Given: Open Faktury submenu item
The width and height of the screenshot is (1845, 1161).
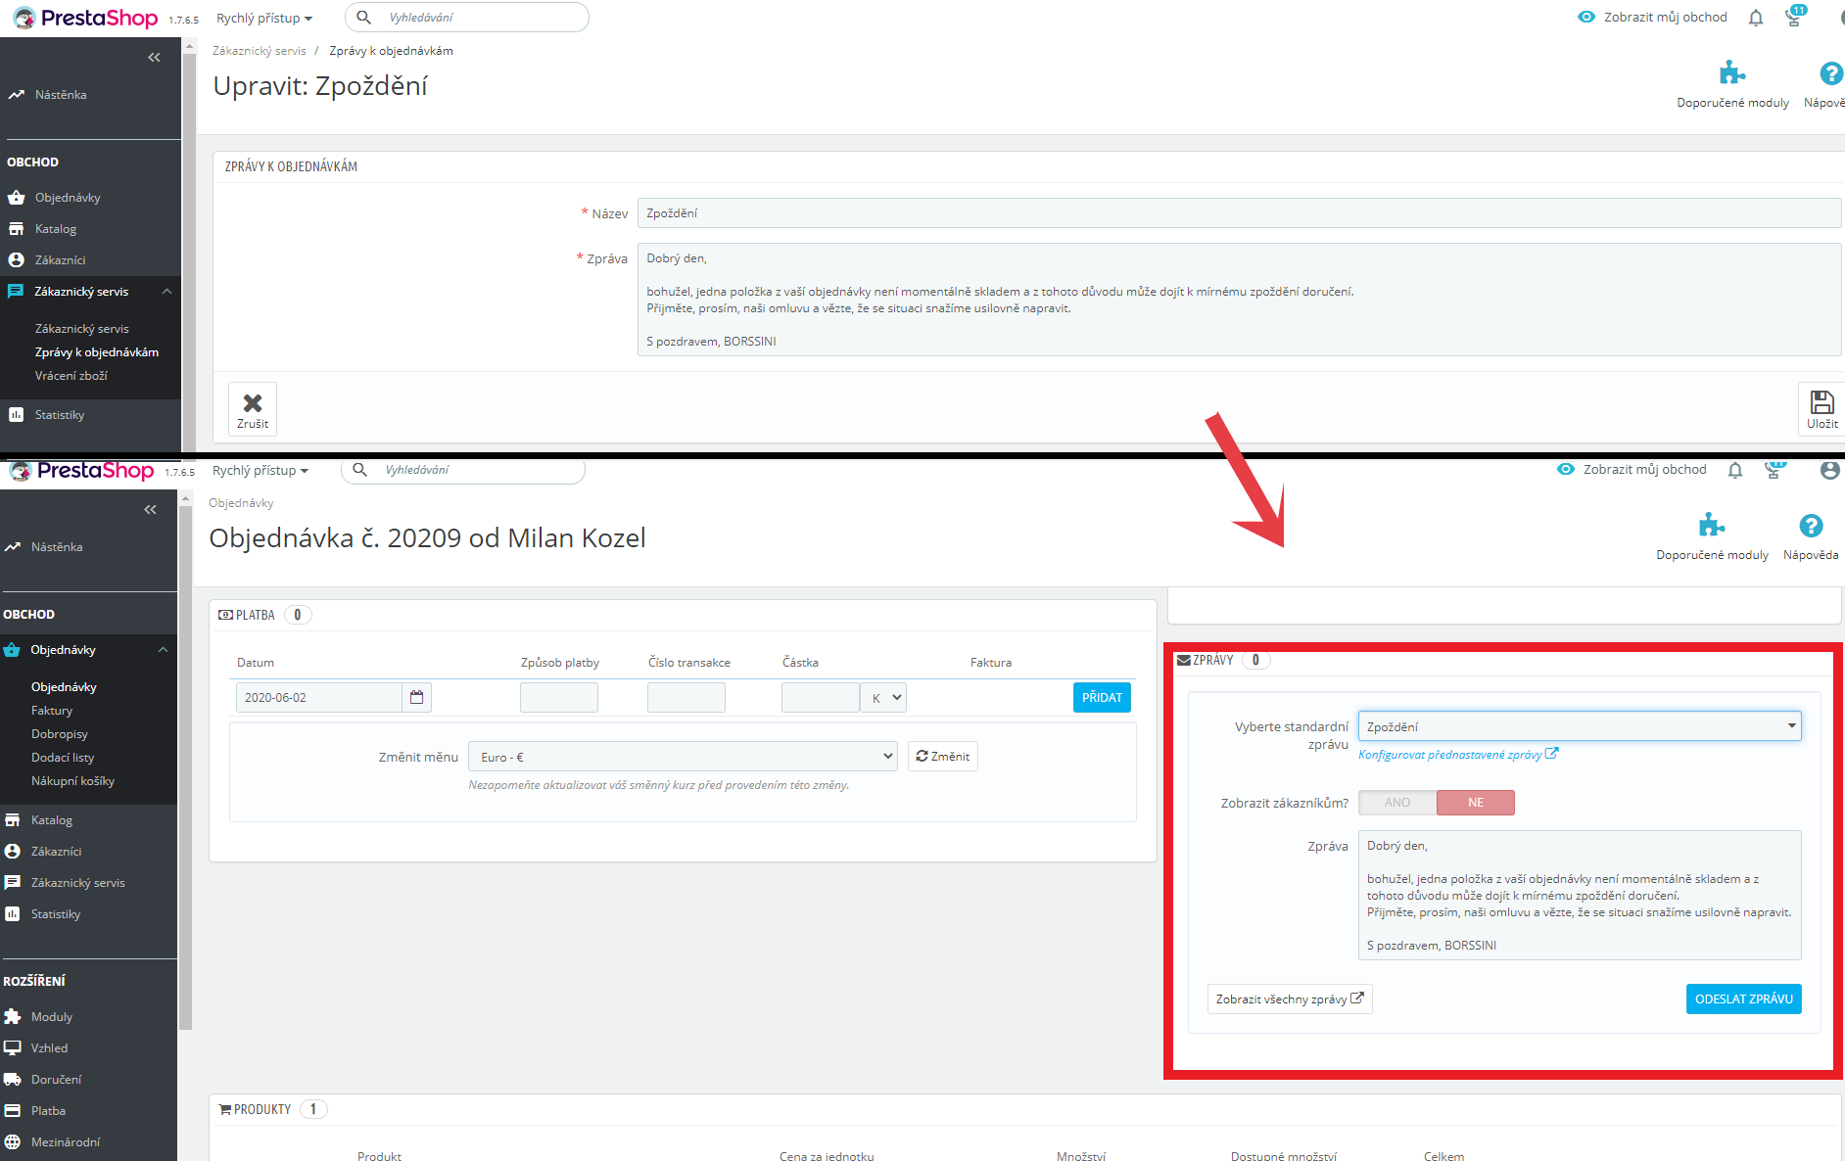Looking at the screenshot, I should click(52, 711).
